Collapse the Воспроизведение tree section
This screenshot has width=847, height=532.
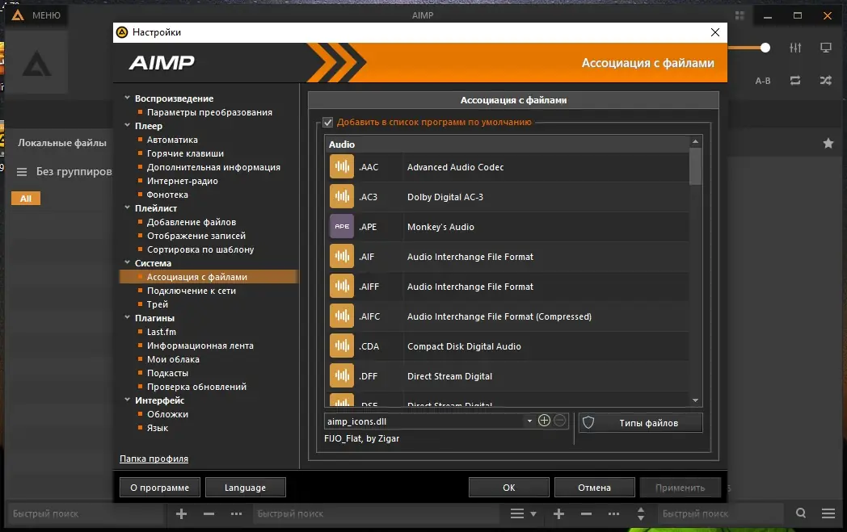[127, 98]
